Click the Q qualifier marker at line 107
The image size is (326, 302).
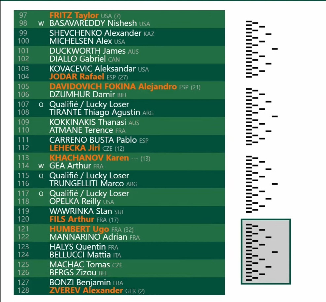[x=41, y=105]
